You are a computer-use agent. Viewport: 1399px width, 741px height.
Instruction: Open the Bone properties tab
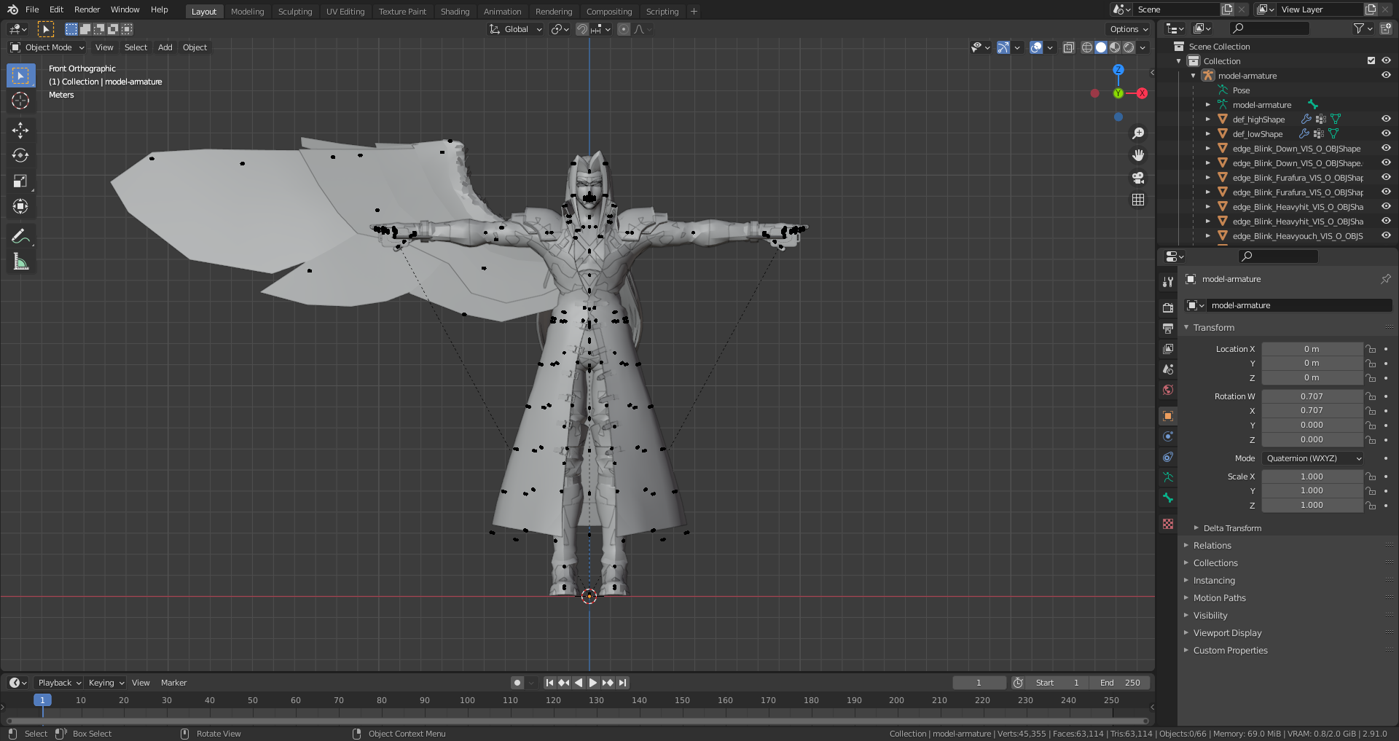[1168, 498]
